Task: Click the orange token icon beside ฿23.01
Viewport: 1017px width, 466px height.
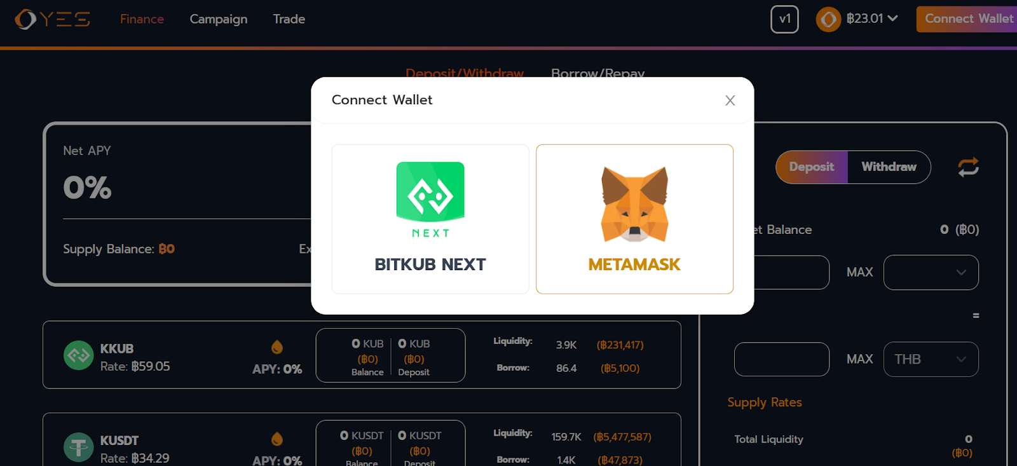Action: coord(828,20)
